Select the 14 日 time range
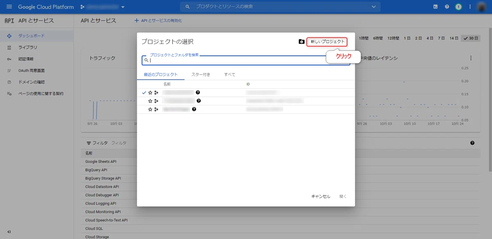The width and height of the screenshot is (492, 239). (454, 38)
